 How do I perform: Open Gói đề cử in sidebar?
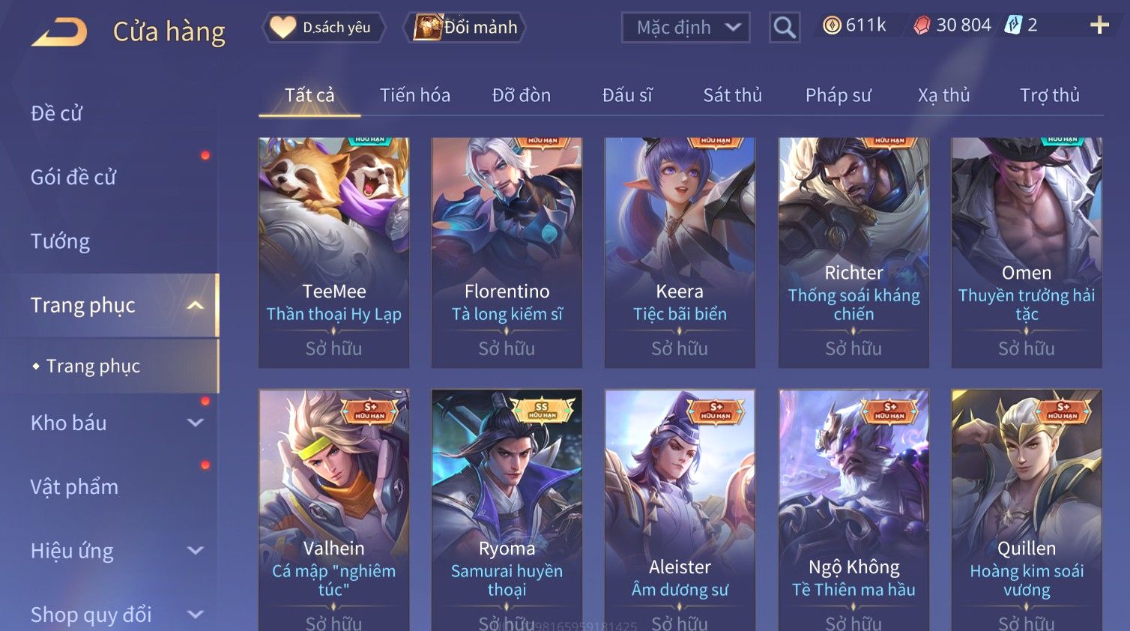click(73, 178)
